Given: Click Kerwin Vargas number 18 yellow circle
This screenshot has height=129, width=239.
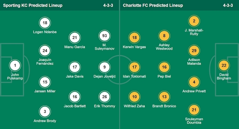Looking at the screenshot, I should pos(134,38).
